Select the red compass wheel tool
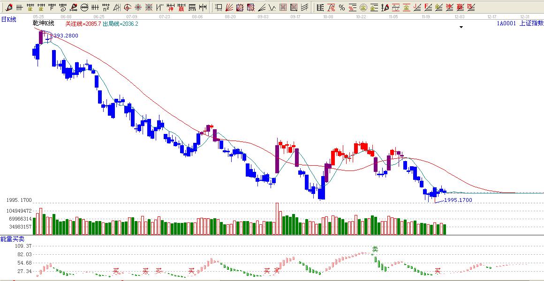 pyautogui.click(x=138, y=7)
